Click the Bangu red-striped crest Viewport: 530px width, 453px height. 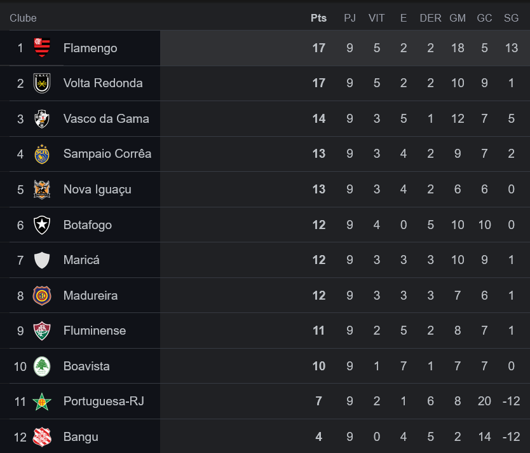pyautogui.click(x=42, y=436)
